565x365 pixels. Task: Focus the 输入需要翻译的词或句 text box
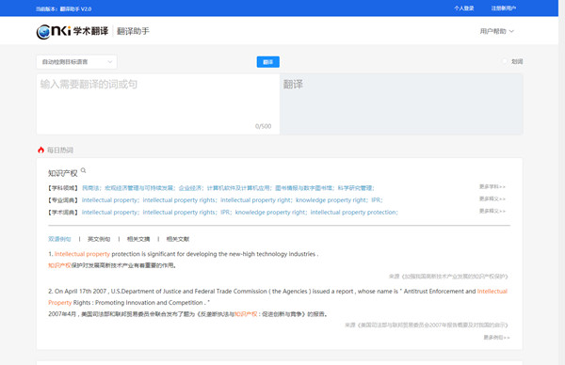tap(158, 104)
